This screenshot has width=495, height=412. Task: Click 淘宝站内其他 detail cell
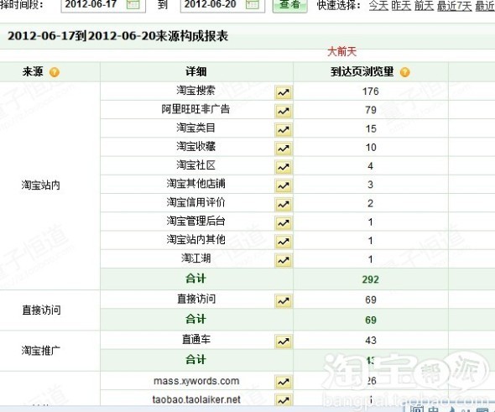pyautogui.click(x=195, y=240)
